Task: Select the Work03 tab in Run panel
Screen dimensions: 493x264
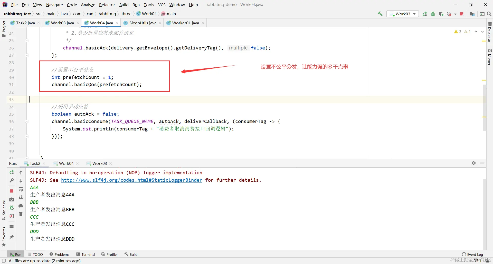Action: (99, 163)
